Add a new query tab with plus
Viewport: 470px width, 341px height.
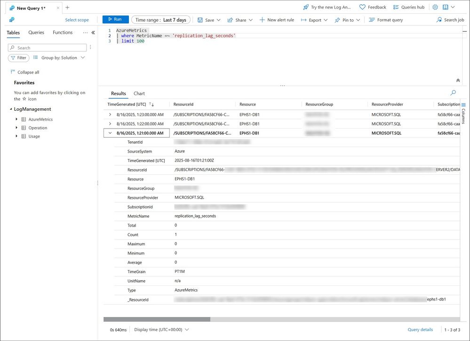[x=67, y=8]
